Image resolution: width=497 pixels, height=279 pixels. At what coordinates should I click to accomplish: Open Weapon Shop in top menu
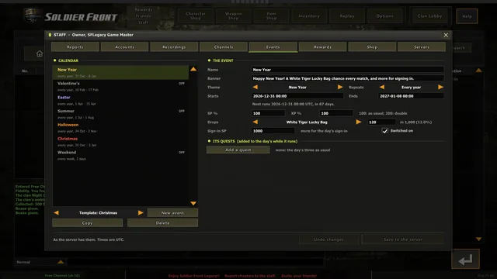[x=234, y=15]
